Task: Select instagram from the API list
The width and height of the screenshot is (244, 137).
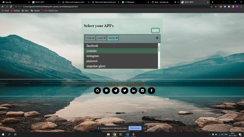Action: (x=121, y=56)
